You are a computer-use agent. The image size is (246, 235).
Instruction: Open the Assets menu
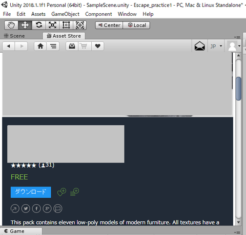pos(38,14)
